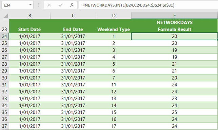Select result cell E24 showing 20
This screenshot has height=130, width=218.
pyautogui.click(x=175, y=36)
